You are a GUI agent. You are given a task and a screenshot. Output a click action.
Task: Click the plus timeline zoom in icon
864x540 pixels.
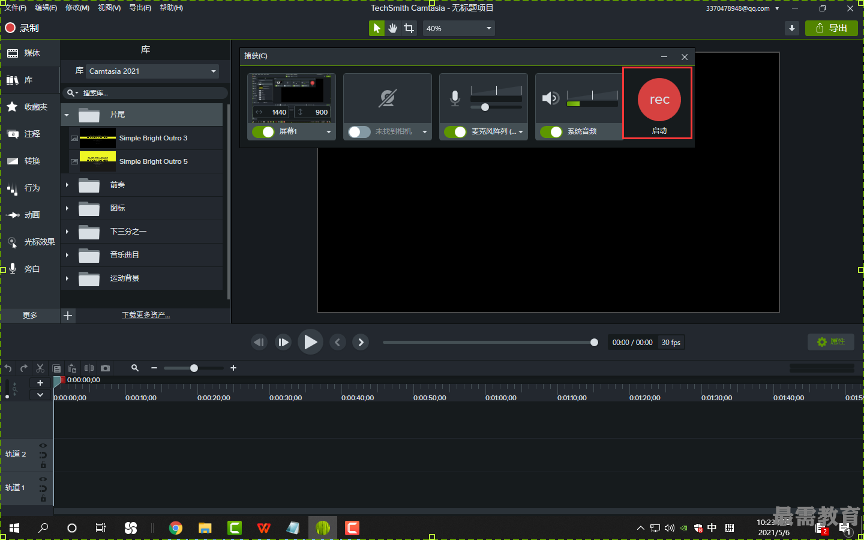pos(233,368)
